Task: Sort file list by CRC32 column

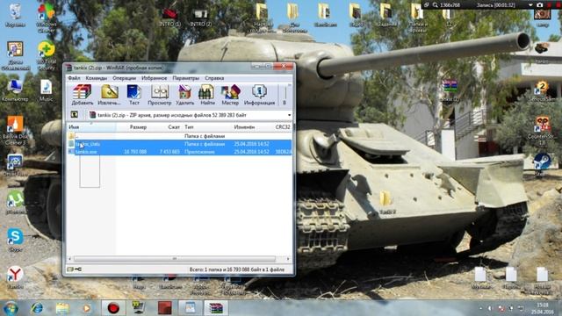Action: tap(282, 126)
